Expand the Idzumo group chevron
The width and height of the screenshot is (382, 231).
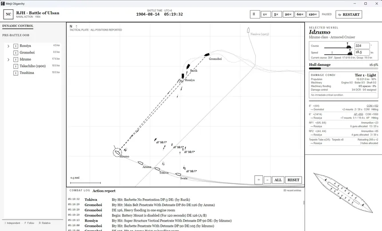click(x=8, y=59)
